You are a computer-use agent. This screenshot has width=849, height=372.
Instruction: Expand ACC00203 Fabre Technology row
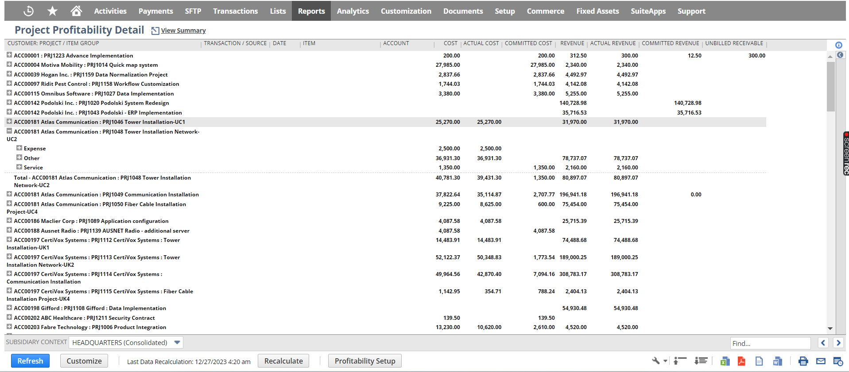coord(9,326)
